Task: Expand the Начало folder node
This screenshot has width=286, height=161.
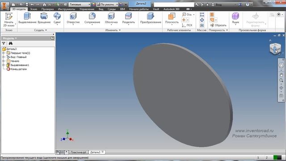Action: [3, 61]
